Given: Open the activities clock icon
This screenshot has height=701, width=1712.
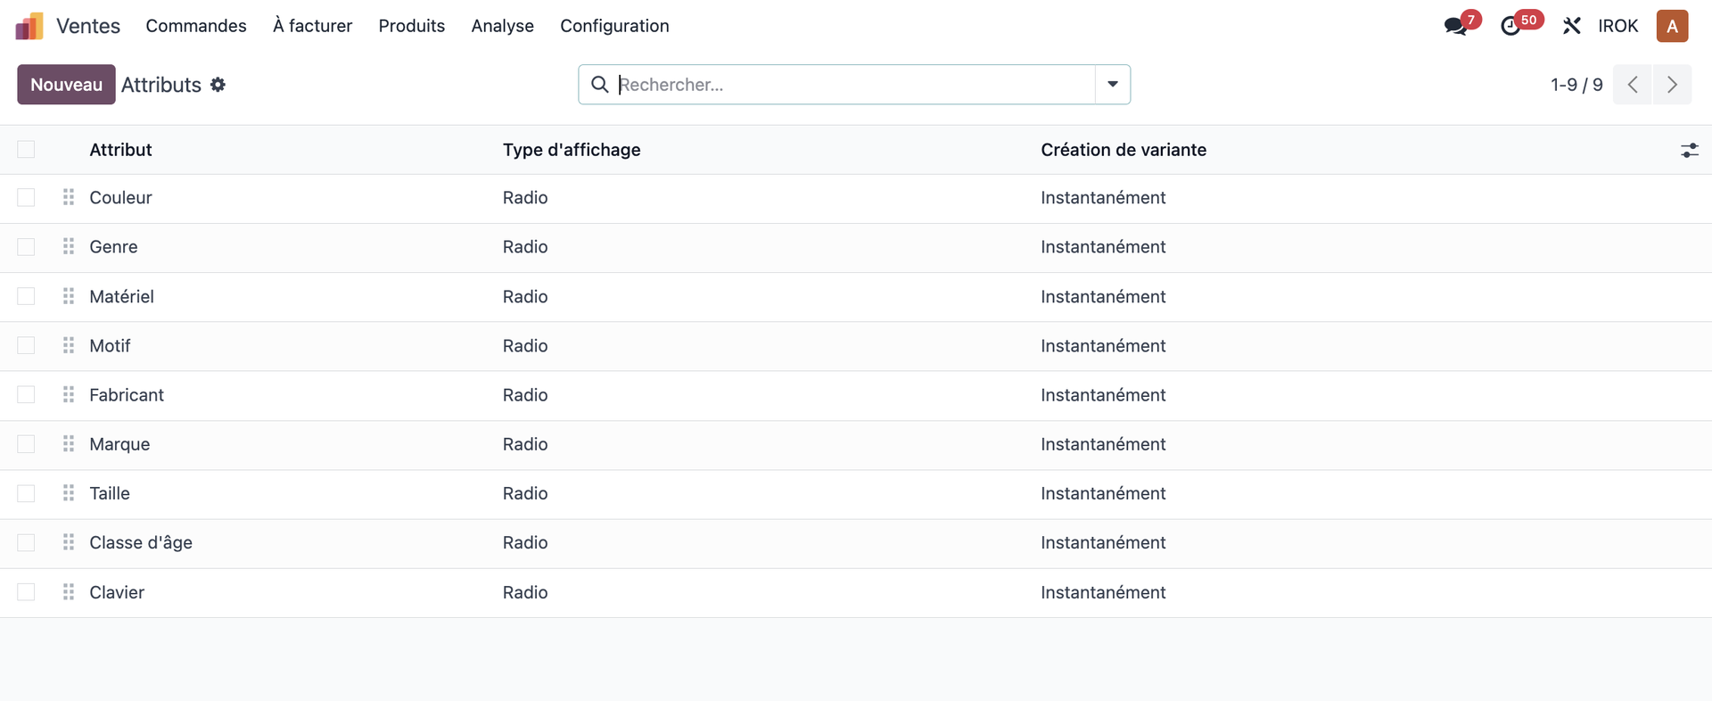Looking at the screenshot, I should [1510, 26].
